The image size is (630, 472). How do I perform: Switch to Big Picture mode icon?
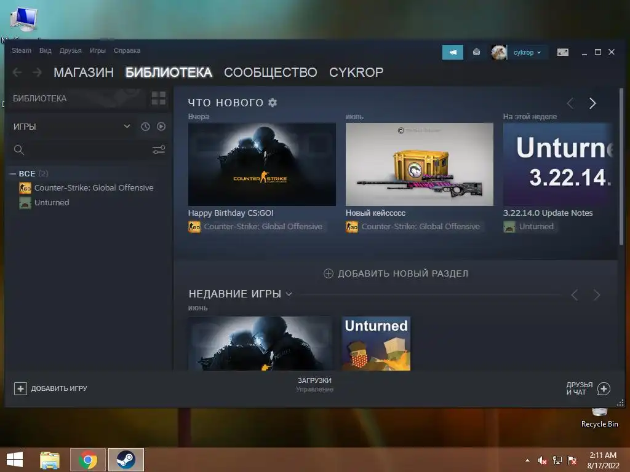click(562, 52)
